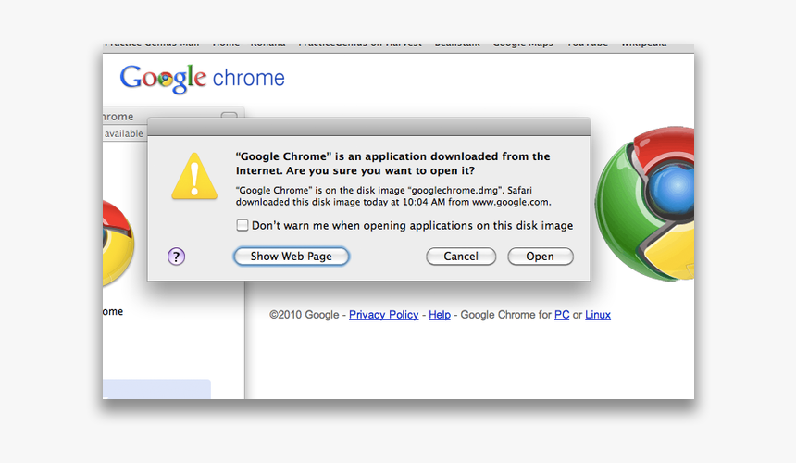This screenshot has height=463, width=796.
Task: Toggle the disk image window toolbar pill button
Action: tap(229, 118)
